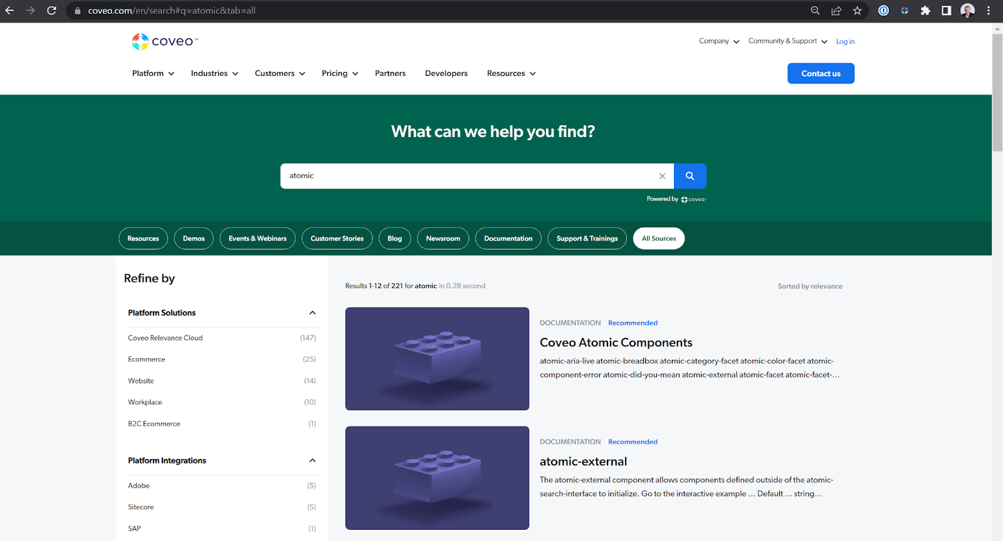Open the Chrome three-dot menu
Screen dimensions: 1003x541
click(989, 11)
